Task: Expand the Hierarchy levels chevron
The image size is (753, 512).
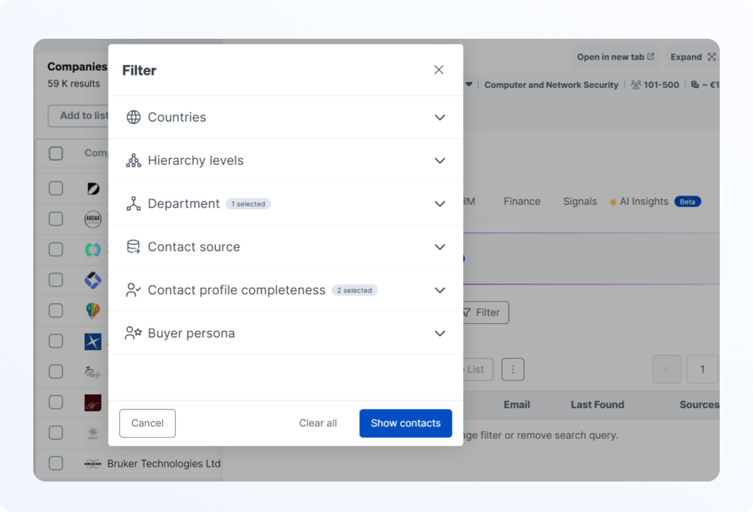Action: click(x=439, y=161)
